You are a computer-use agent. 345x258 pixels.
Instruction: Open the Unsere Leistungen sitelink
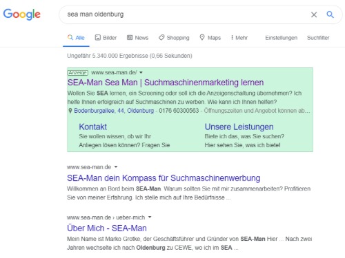point(239,127)
